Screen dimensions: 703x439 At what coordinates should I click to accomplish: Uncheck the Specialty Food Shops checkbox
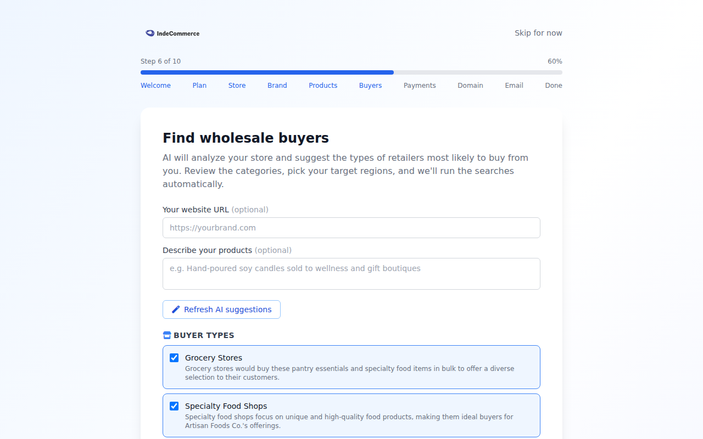(174, 406)
